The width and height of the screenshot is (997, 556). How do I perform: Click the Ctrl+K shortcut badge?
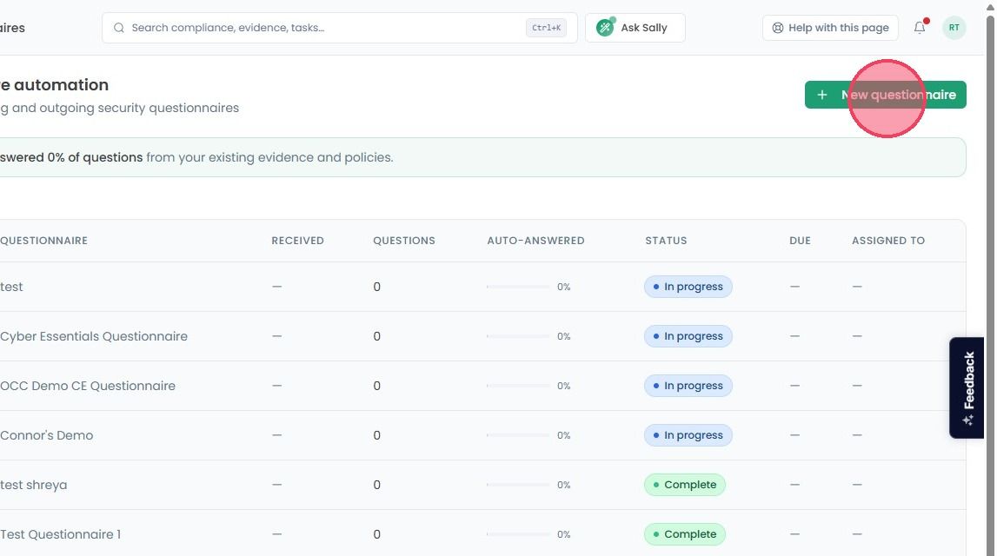pyautogui.click(x=546, y=28)
